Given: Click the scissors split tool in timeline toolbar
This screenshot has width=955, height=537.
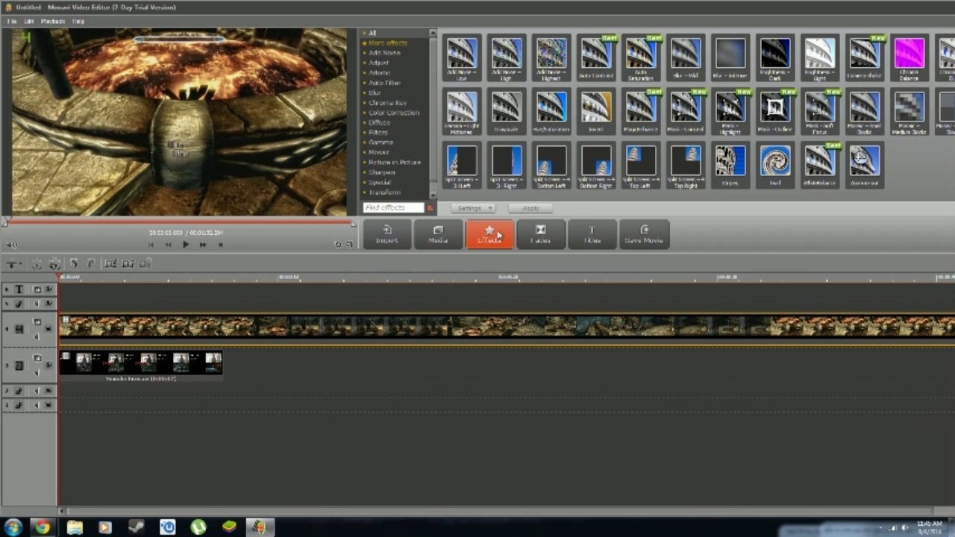Looking at the screenshot, I should tap(36, 263).
